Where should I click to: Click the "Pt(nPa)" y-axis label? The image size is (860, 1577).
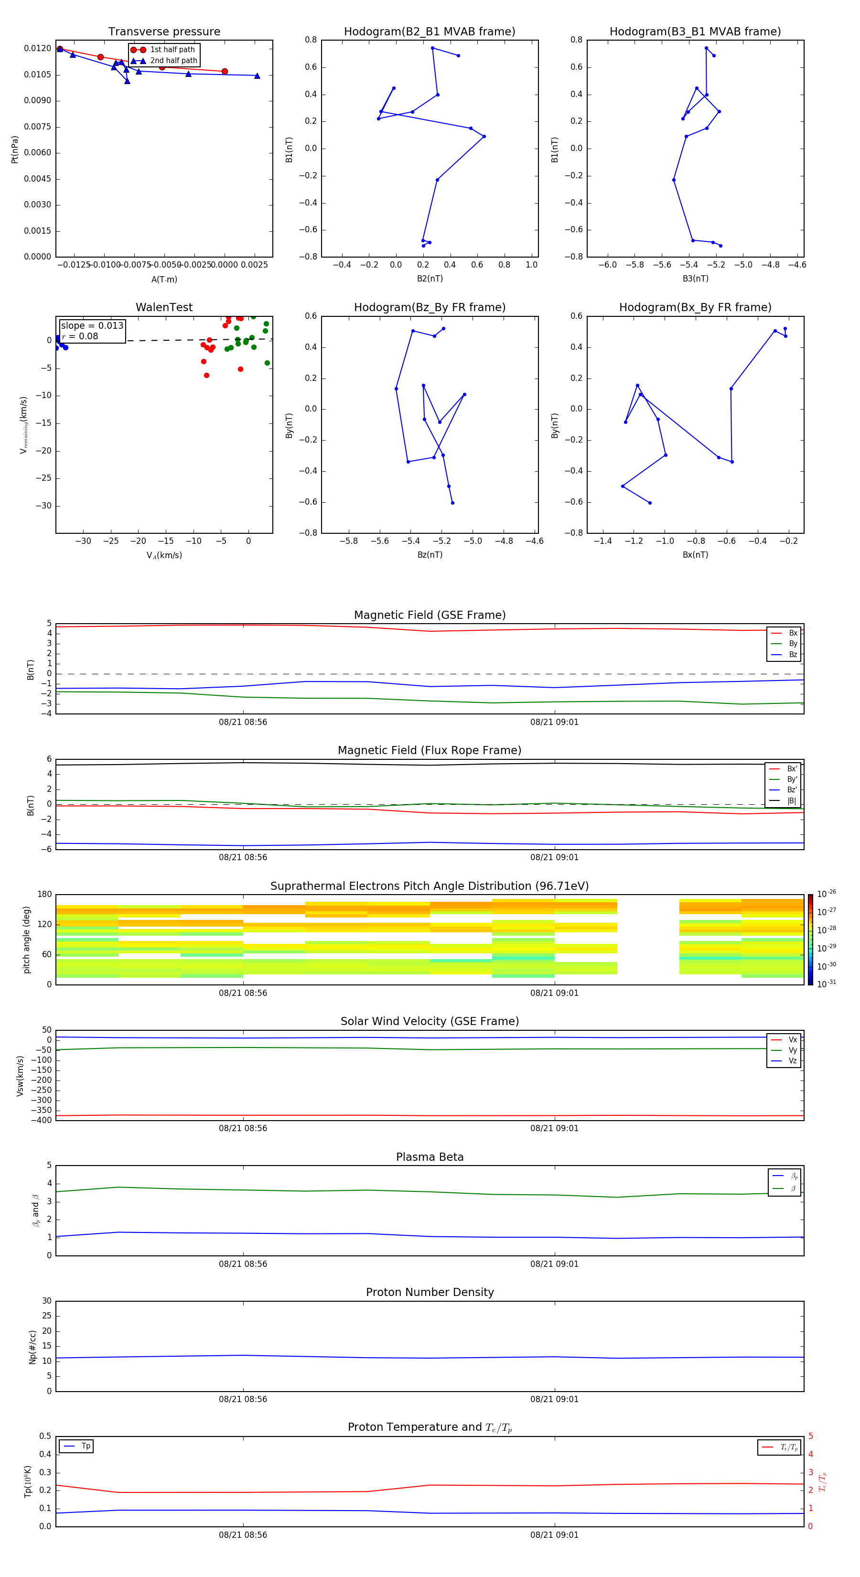pos(15,150)
